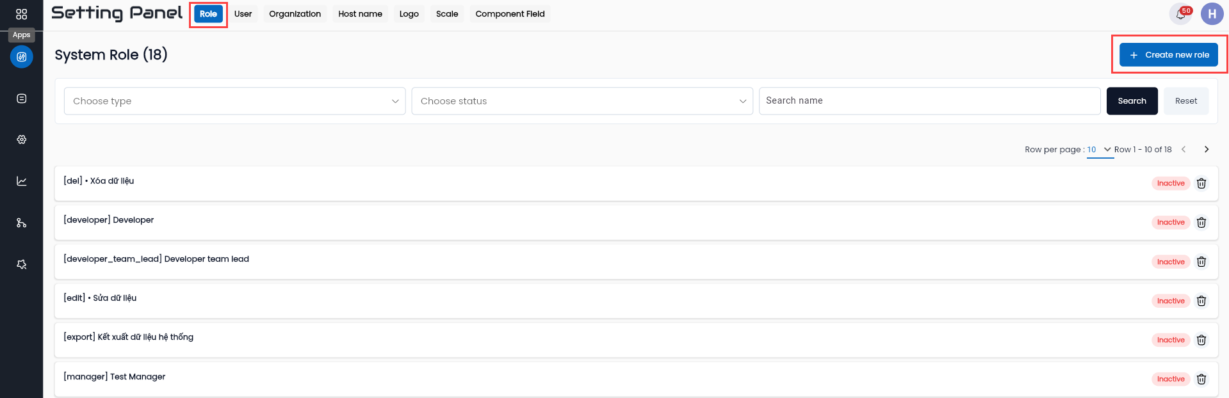Open the "[developer_team_lead] Developer team lead" role
Viewport: 1229px width, 398px height.
(x=636, y=262)
